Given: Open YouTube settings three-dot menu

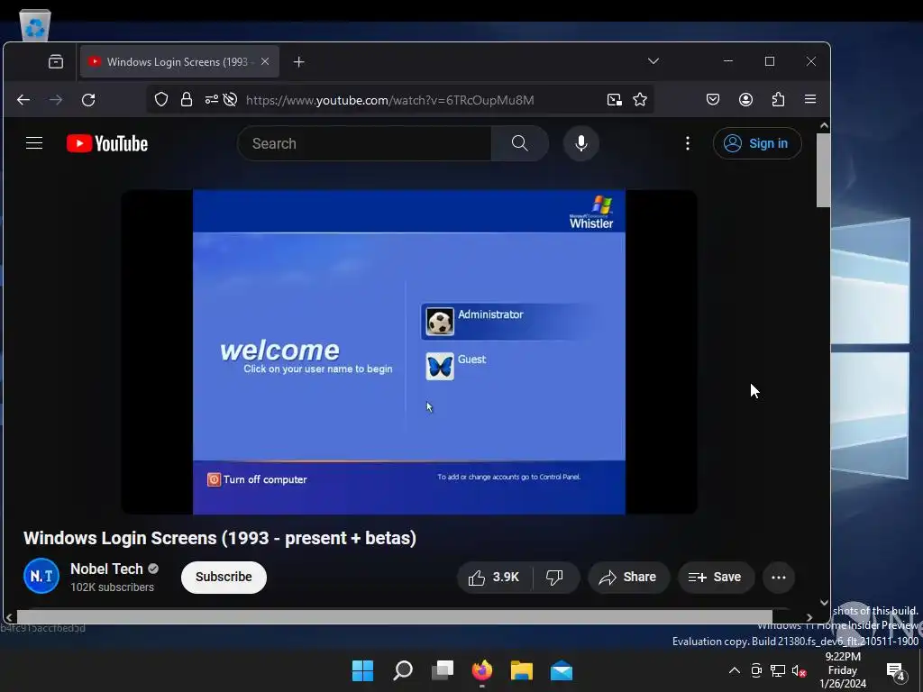Looking at the screenshot, I should coord(688,143).
